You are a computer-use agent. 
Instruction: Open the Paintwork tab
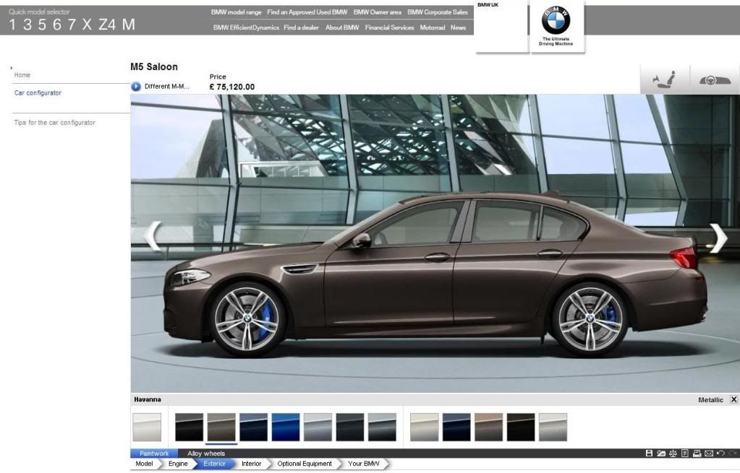pyautogui.click(x=154, y=454)
